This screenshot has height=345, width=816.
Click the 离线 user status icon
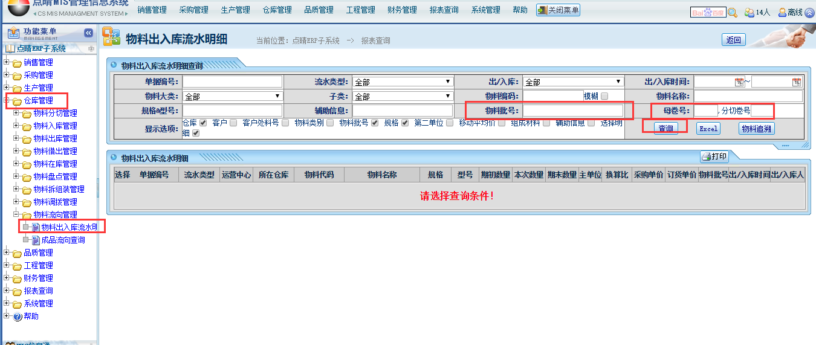click(783, 12)
